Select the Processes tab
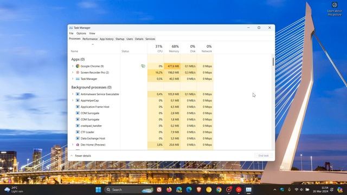Screen dimensions: 347x195 (75, 38)
